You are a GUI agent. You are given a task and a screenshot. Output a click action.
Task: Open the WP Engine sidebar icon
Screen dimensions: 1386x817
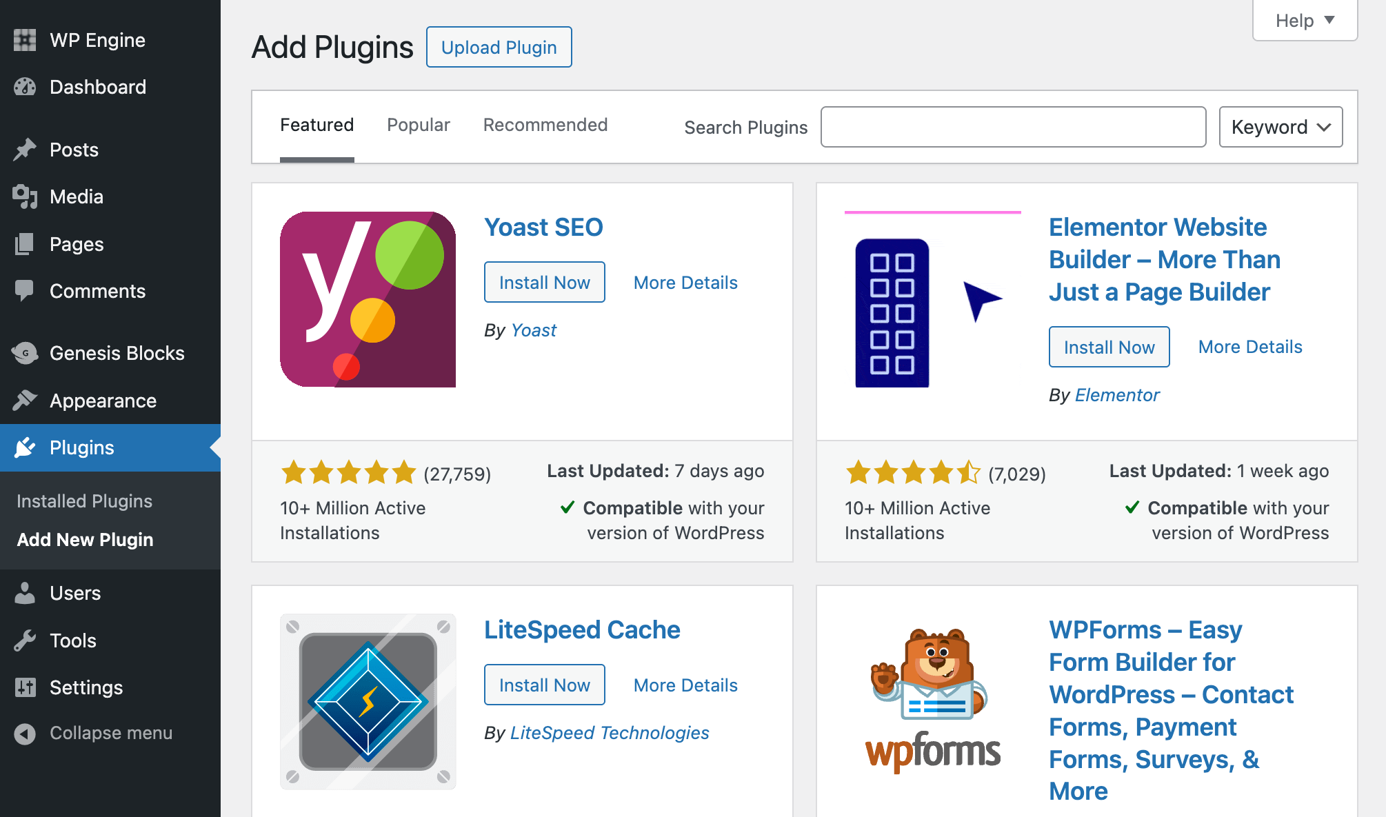click(25, 39)
